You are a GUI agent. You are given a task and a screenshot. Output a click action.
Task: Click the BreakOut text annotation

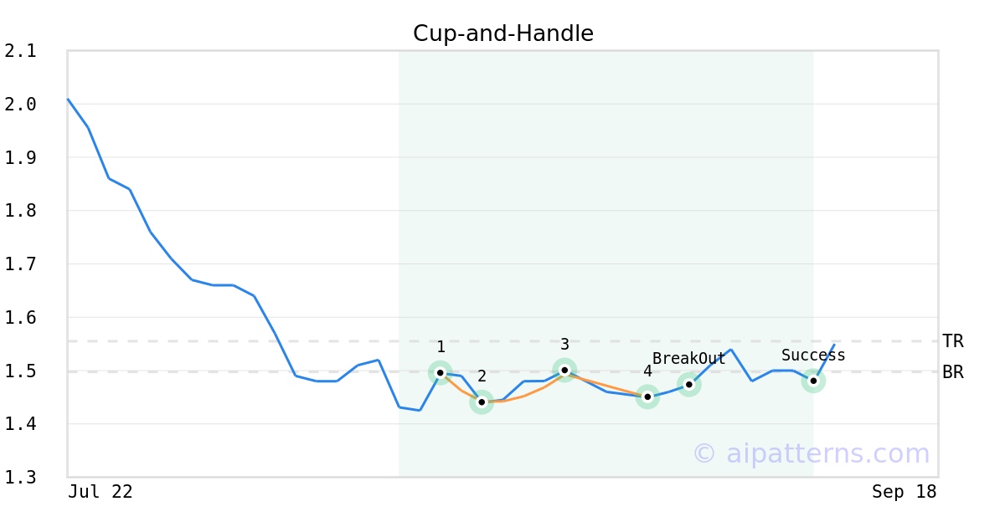pos(689,359)
